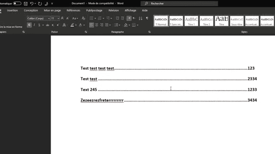
Task: Apply borders icon
Action: [x=134, y=25]
